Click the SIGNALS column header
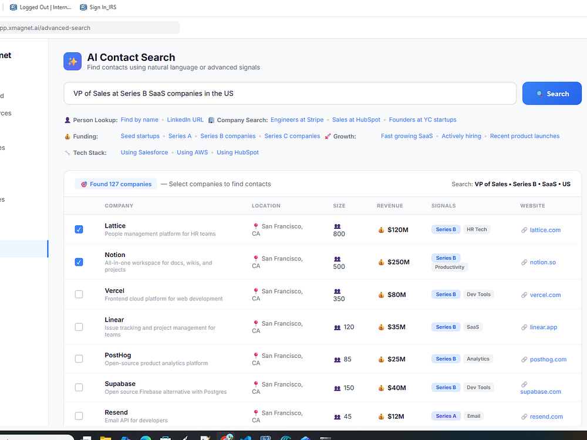 (x=444, y=206)
